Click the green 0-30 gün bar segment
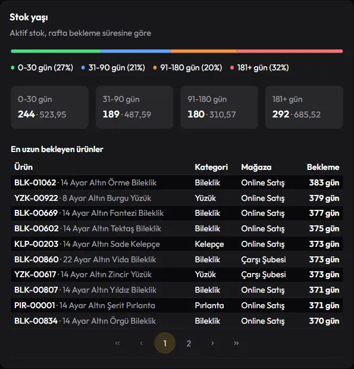354x369 pixels. click(55, 51)
